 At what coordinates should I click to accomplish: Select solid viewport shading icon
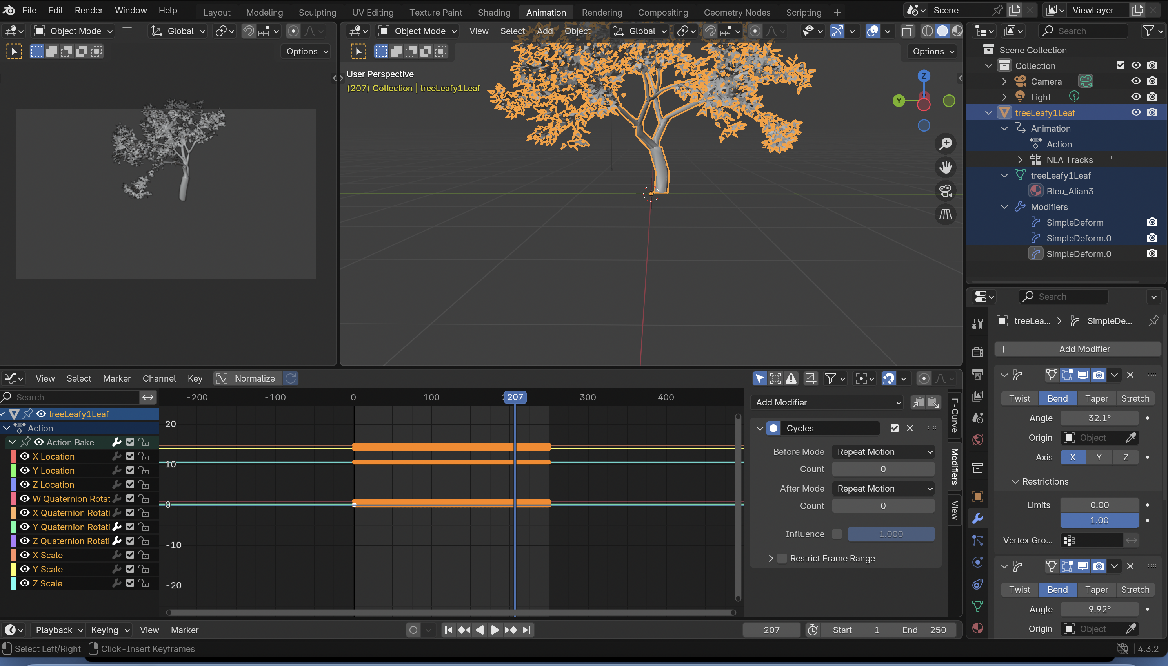click(x=942, y=31)
